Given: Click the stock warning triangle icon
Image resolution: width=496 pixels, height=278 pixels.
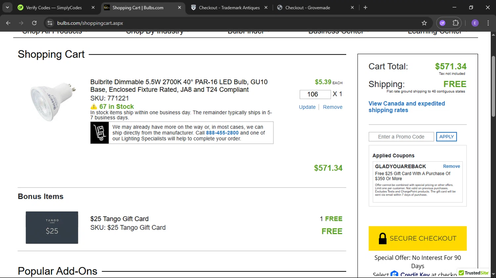Looking at the screenshot, I should coord(94,107).
